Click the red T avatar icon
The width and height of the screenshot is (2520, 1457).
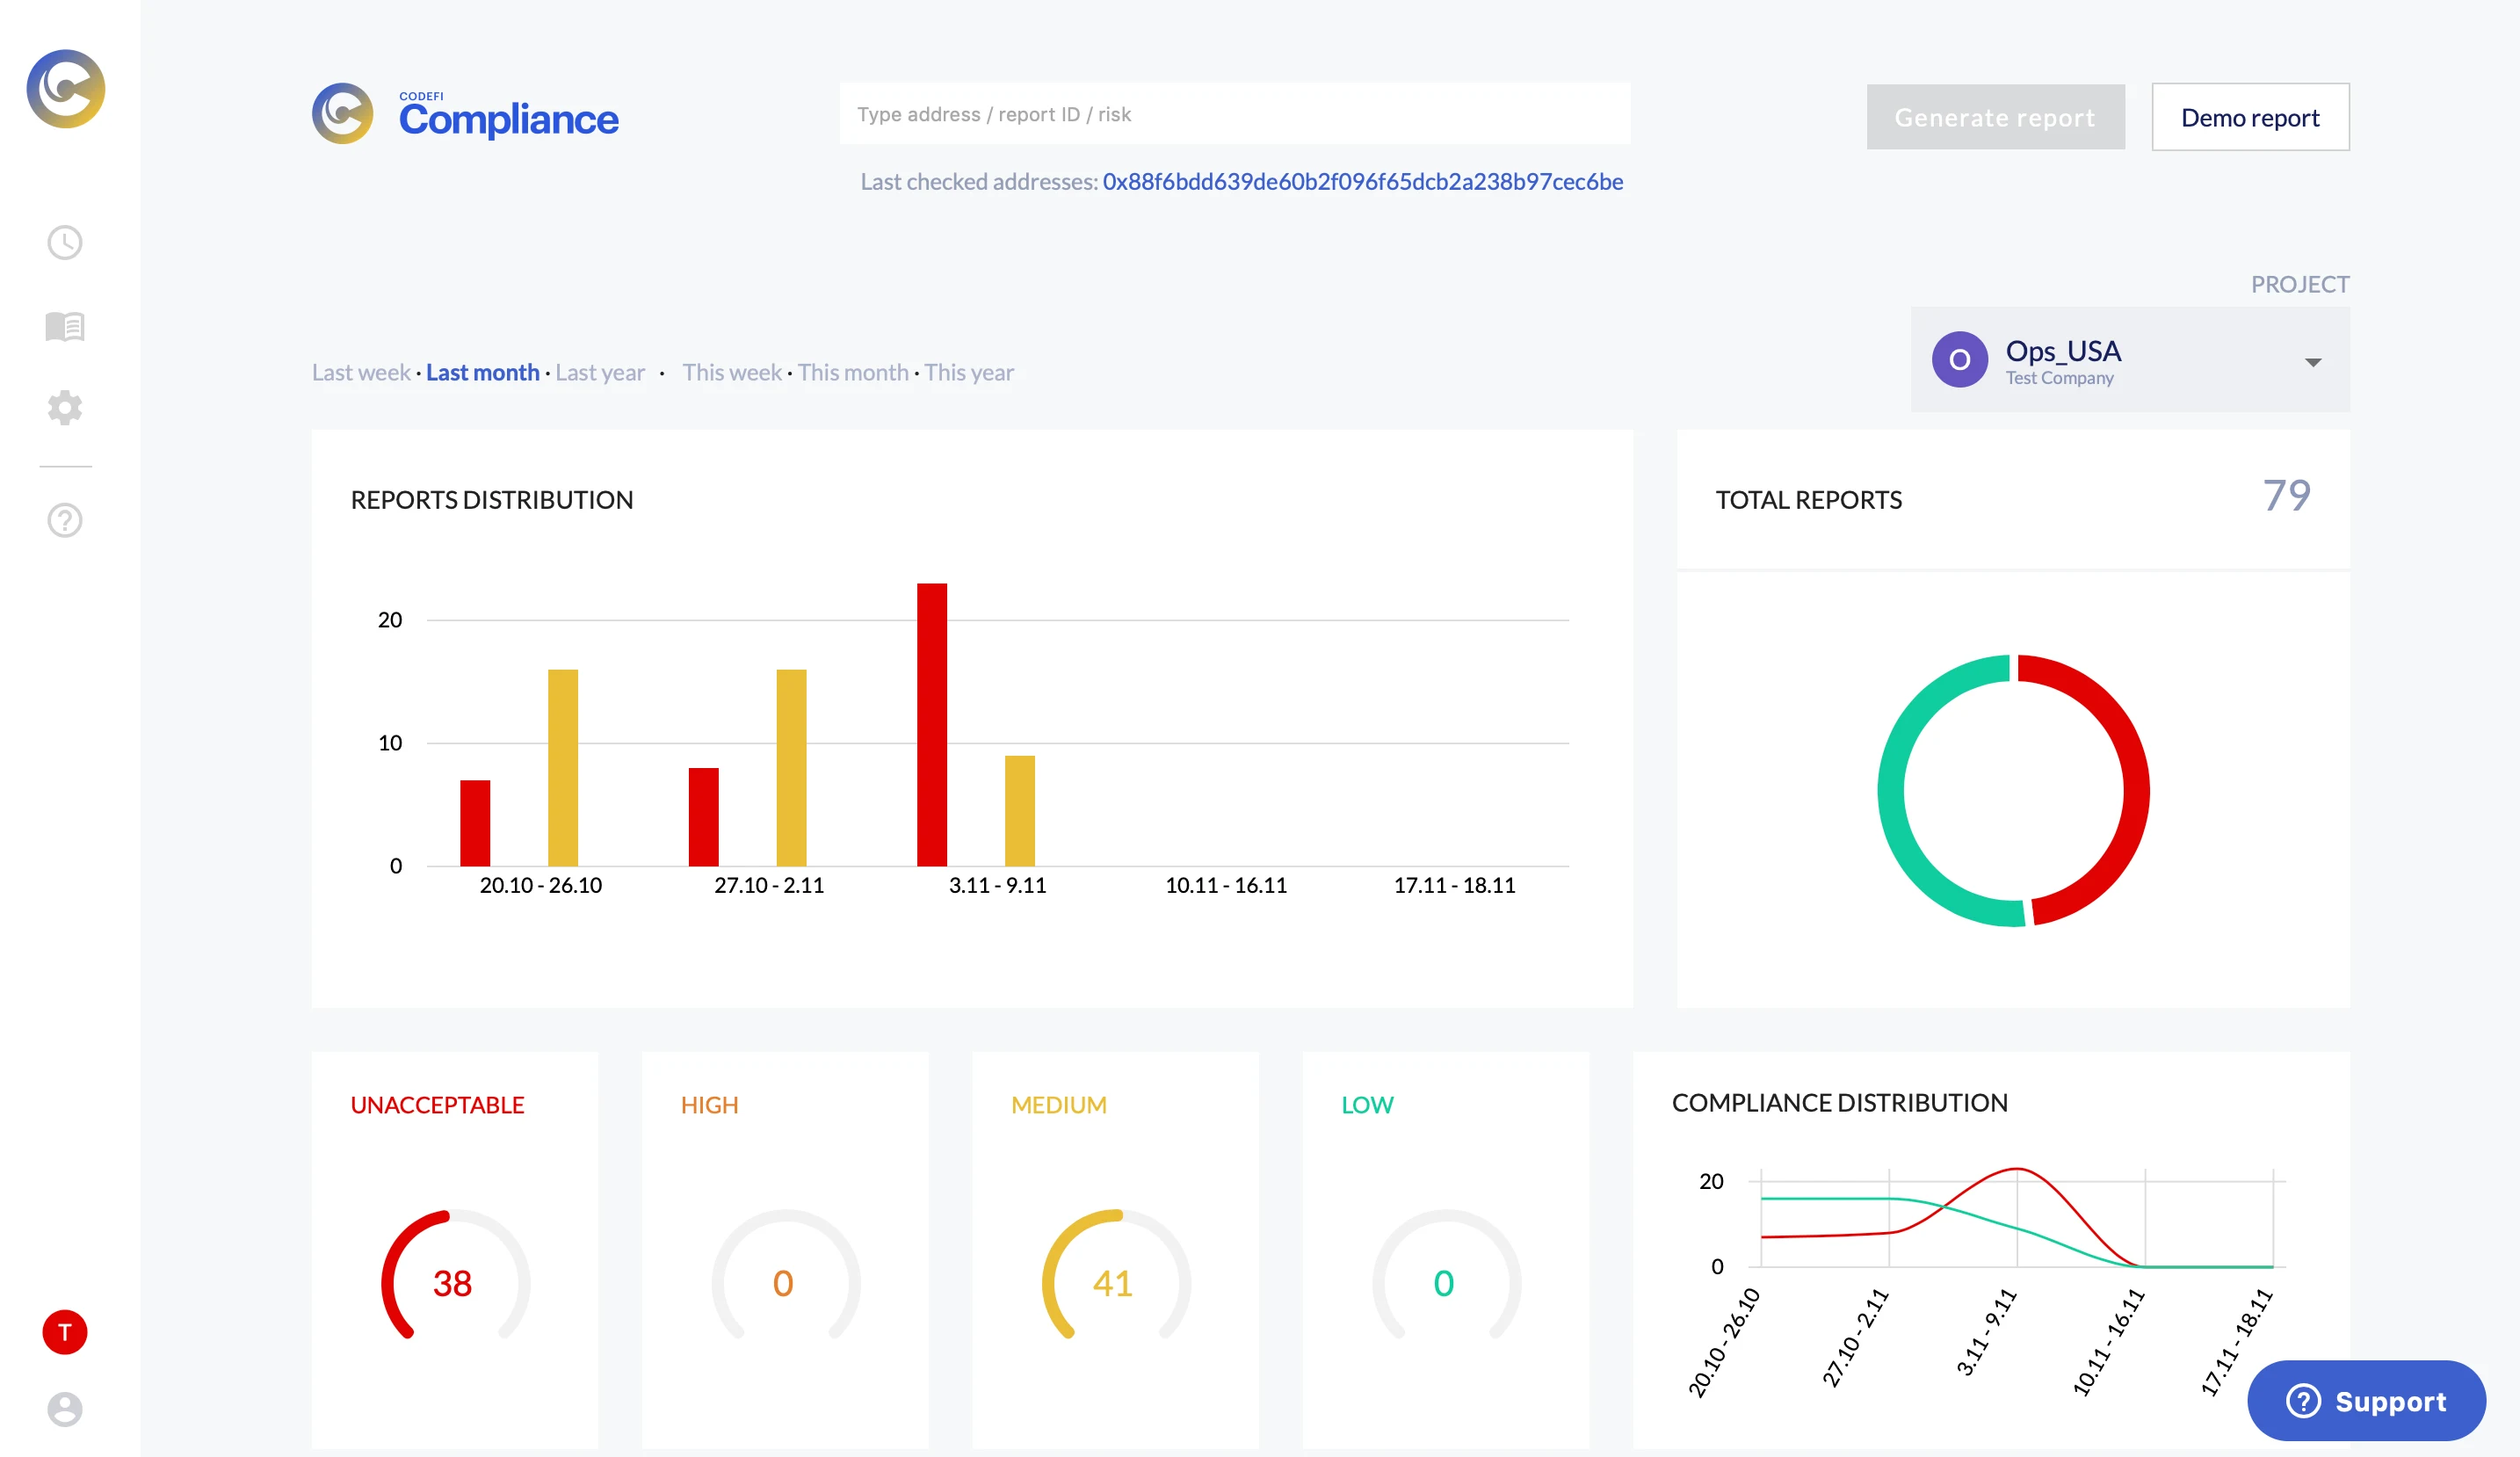(x=65, y=1332)
